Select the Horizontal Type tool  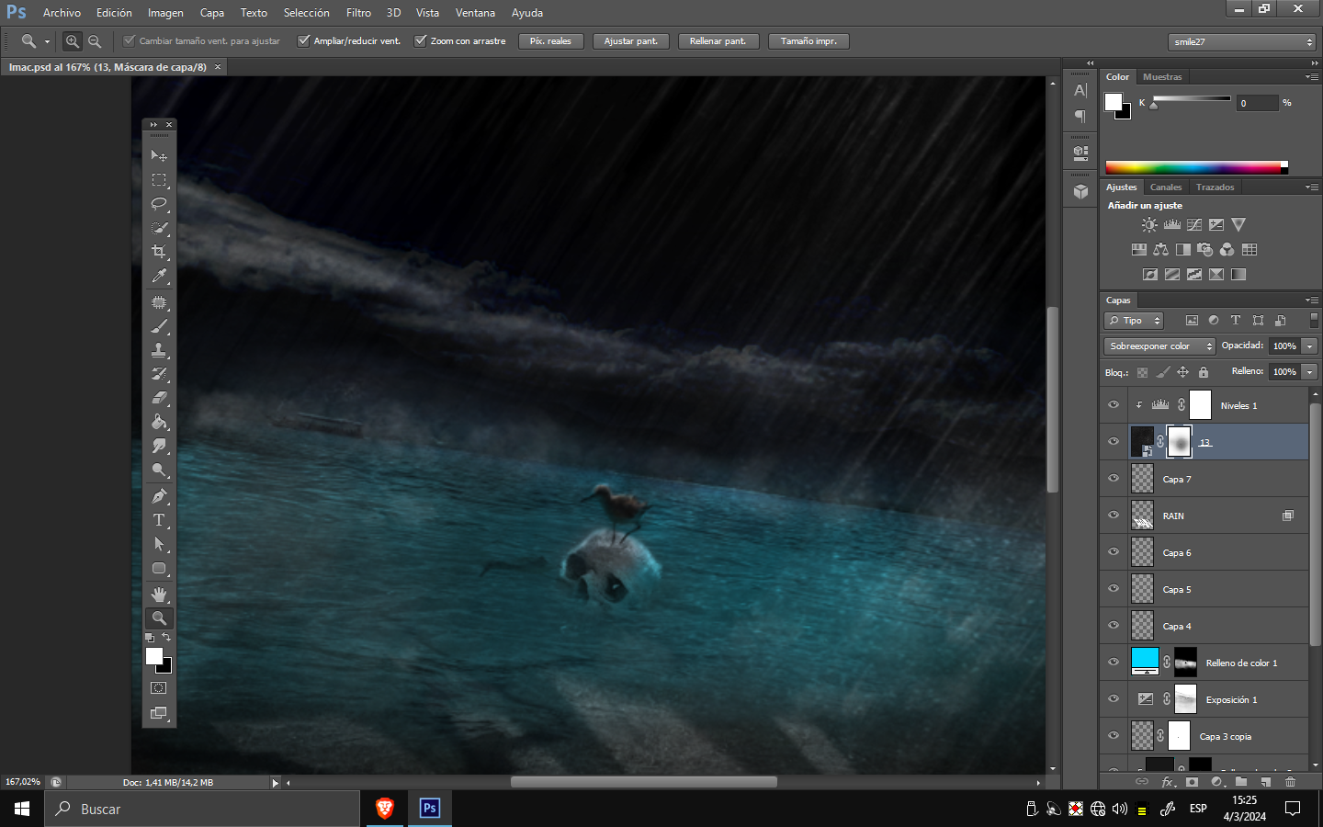point(159,520)
